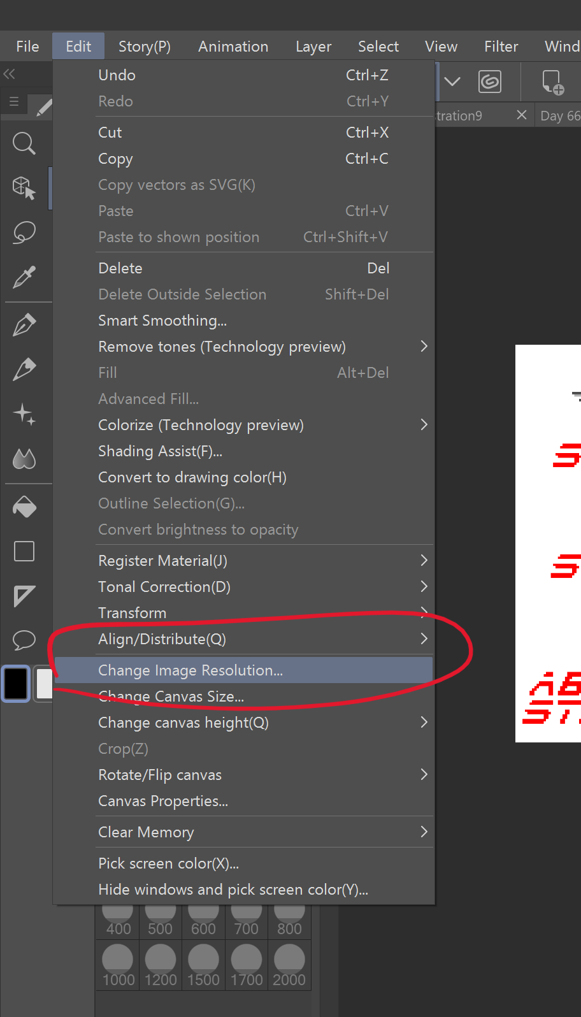Open the Layer menu

(313, 47)
